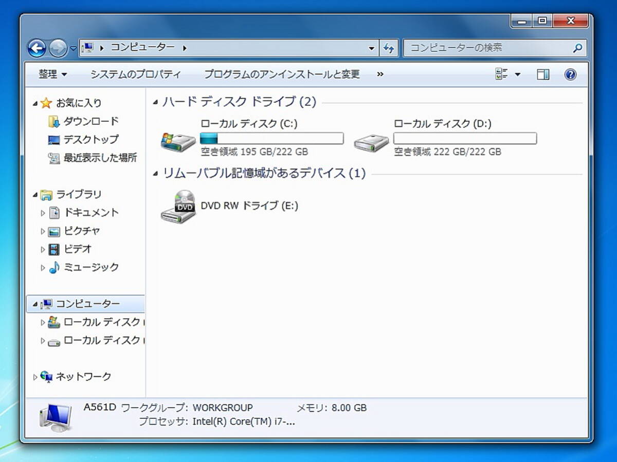The height and width of the screenshot is (462, 617).
Task: Expand second ローカル ディスク node in tree
Action: click(43, 341)
